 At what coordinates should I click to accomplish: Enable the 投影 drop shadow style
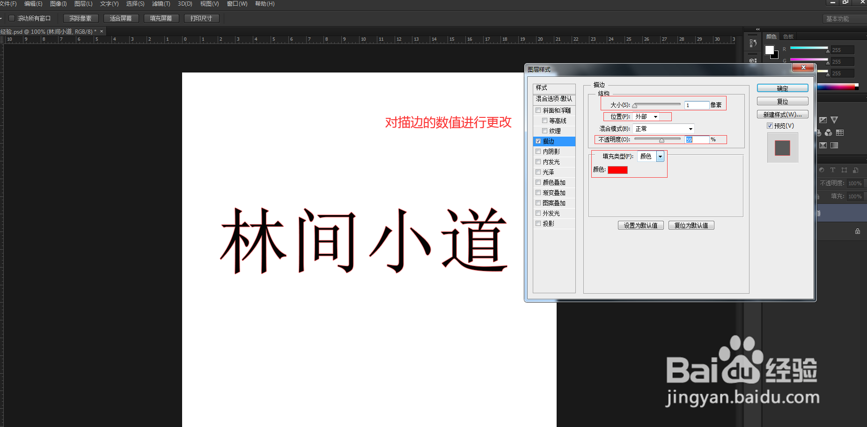(538, 223)
